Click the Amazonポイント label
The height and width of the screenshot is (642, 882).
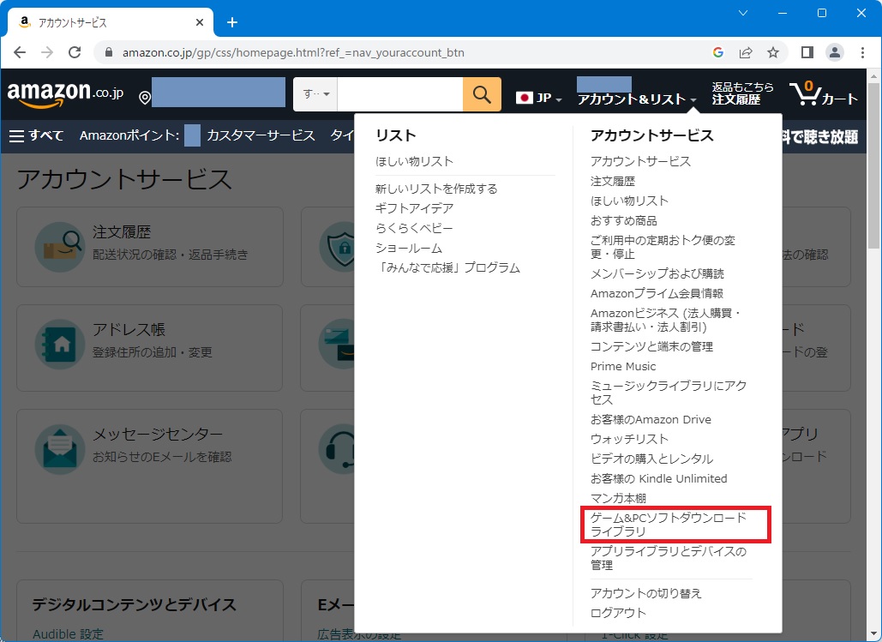pos(129,135)
